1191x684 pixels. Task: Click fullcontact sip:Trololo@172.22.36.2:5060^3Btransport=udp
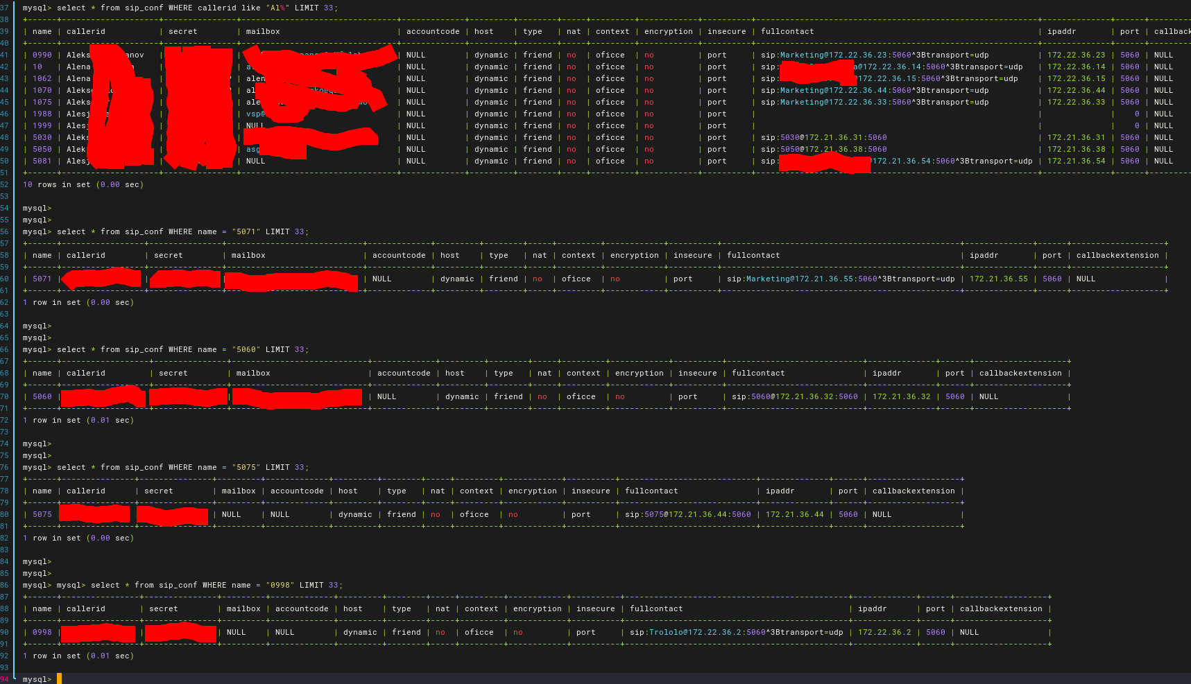pos(736,632)
